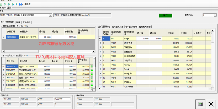218x109 pixels.
Task: Switch to the 全价营养标准 tab
Action: click(x=104, y=27)
